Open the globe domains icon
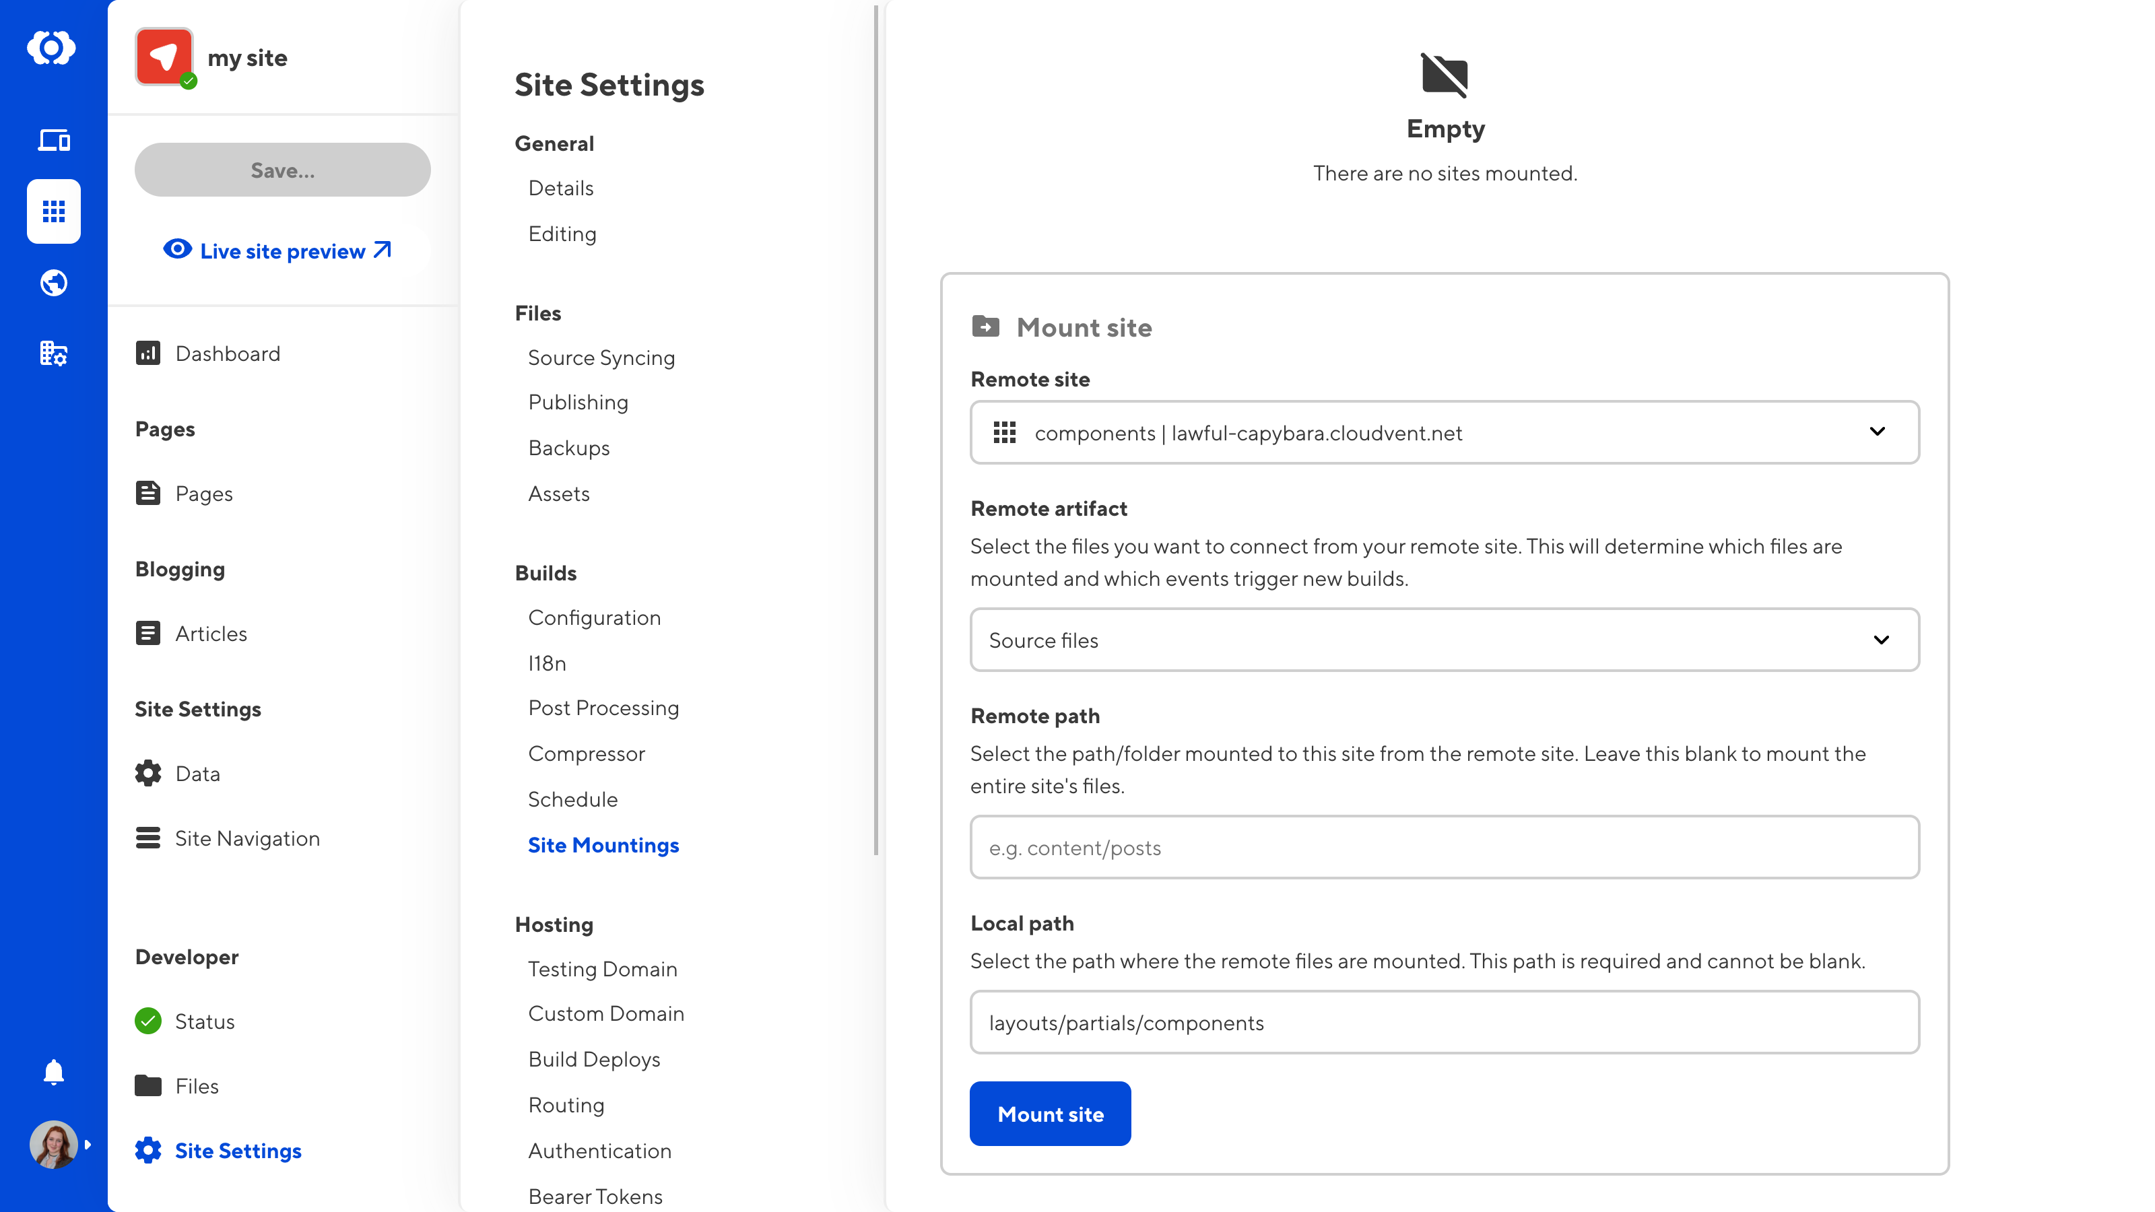Screen dimensions: 2155x1212 point(54,283)
